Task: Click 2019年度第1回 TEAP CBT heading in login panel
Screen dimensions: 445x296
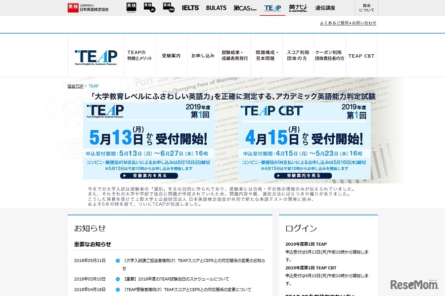Action: (311, 268)
